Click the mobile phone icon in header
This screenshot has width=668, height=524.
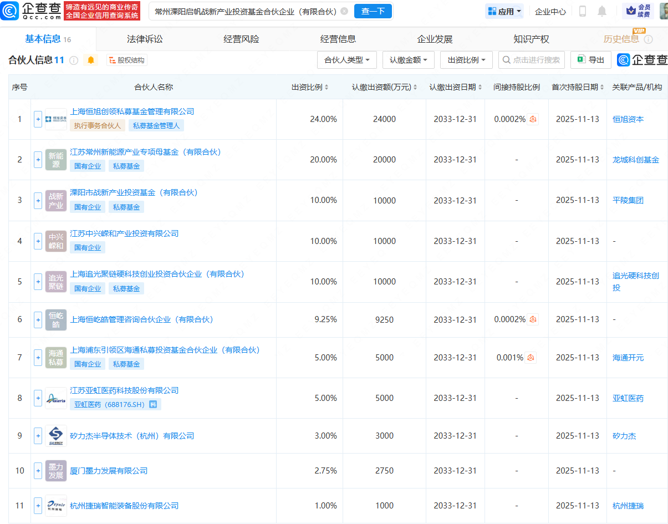tap(583, 11)
